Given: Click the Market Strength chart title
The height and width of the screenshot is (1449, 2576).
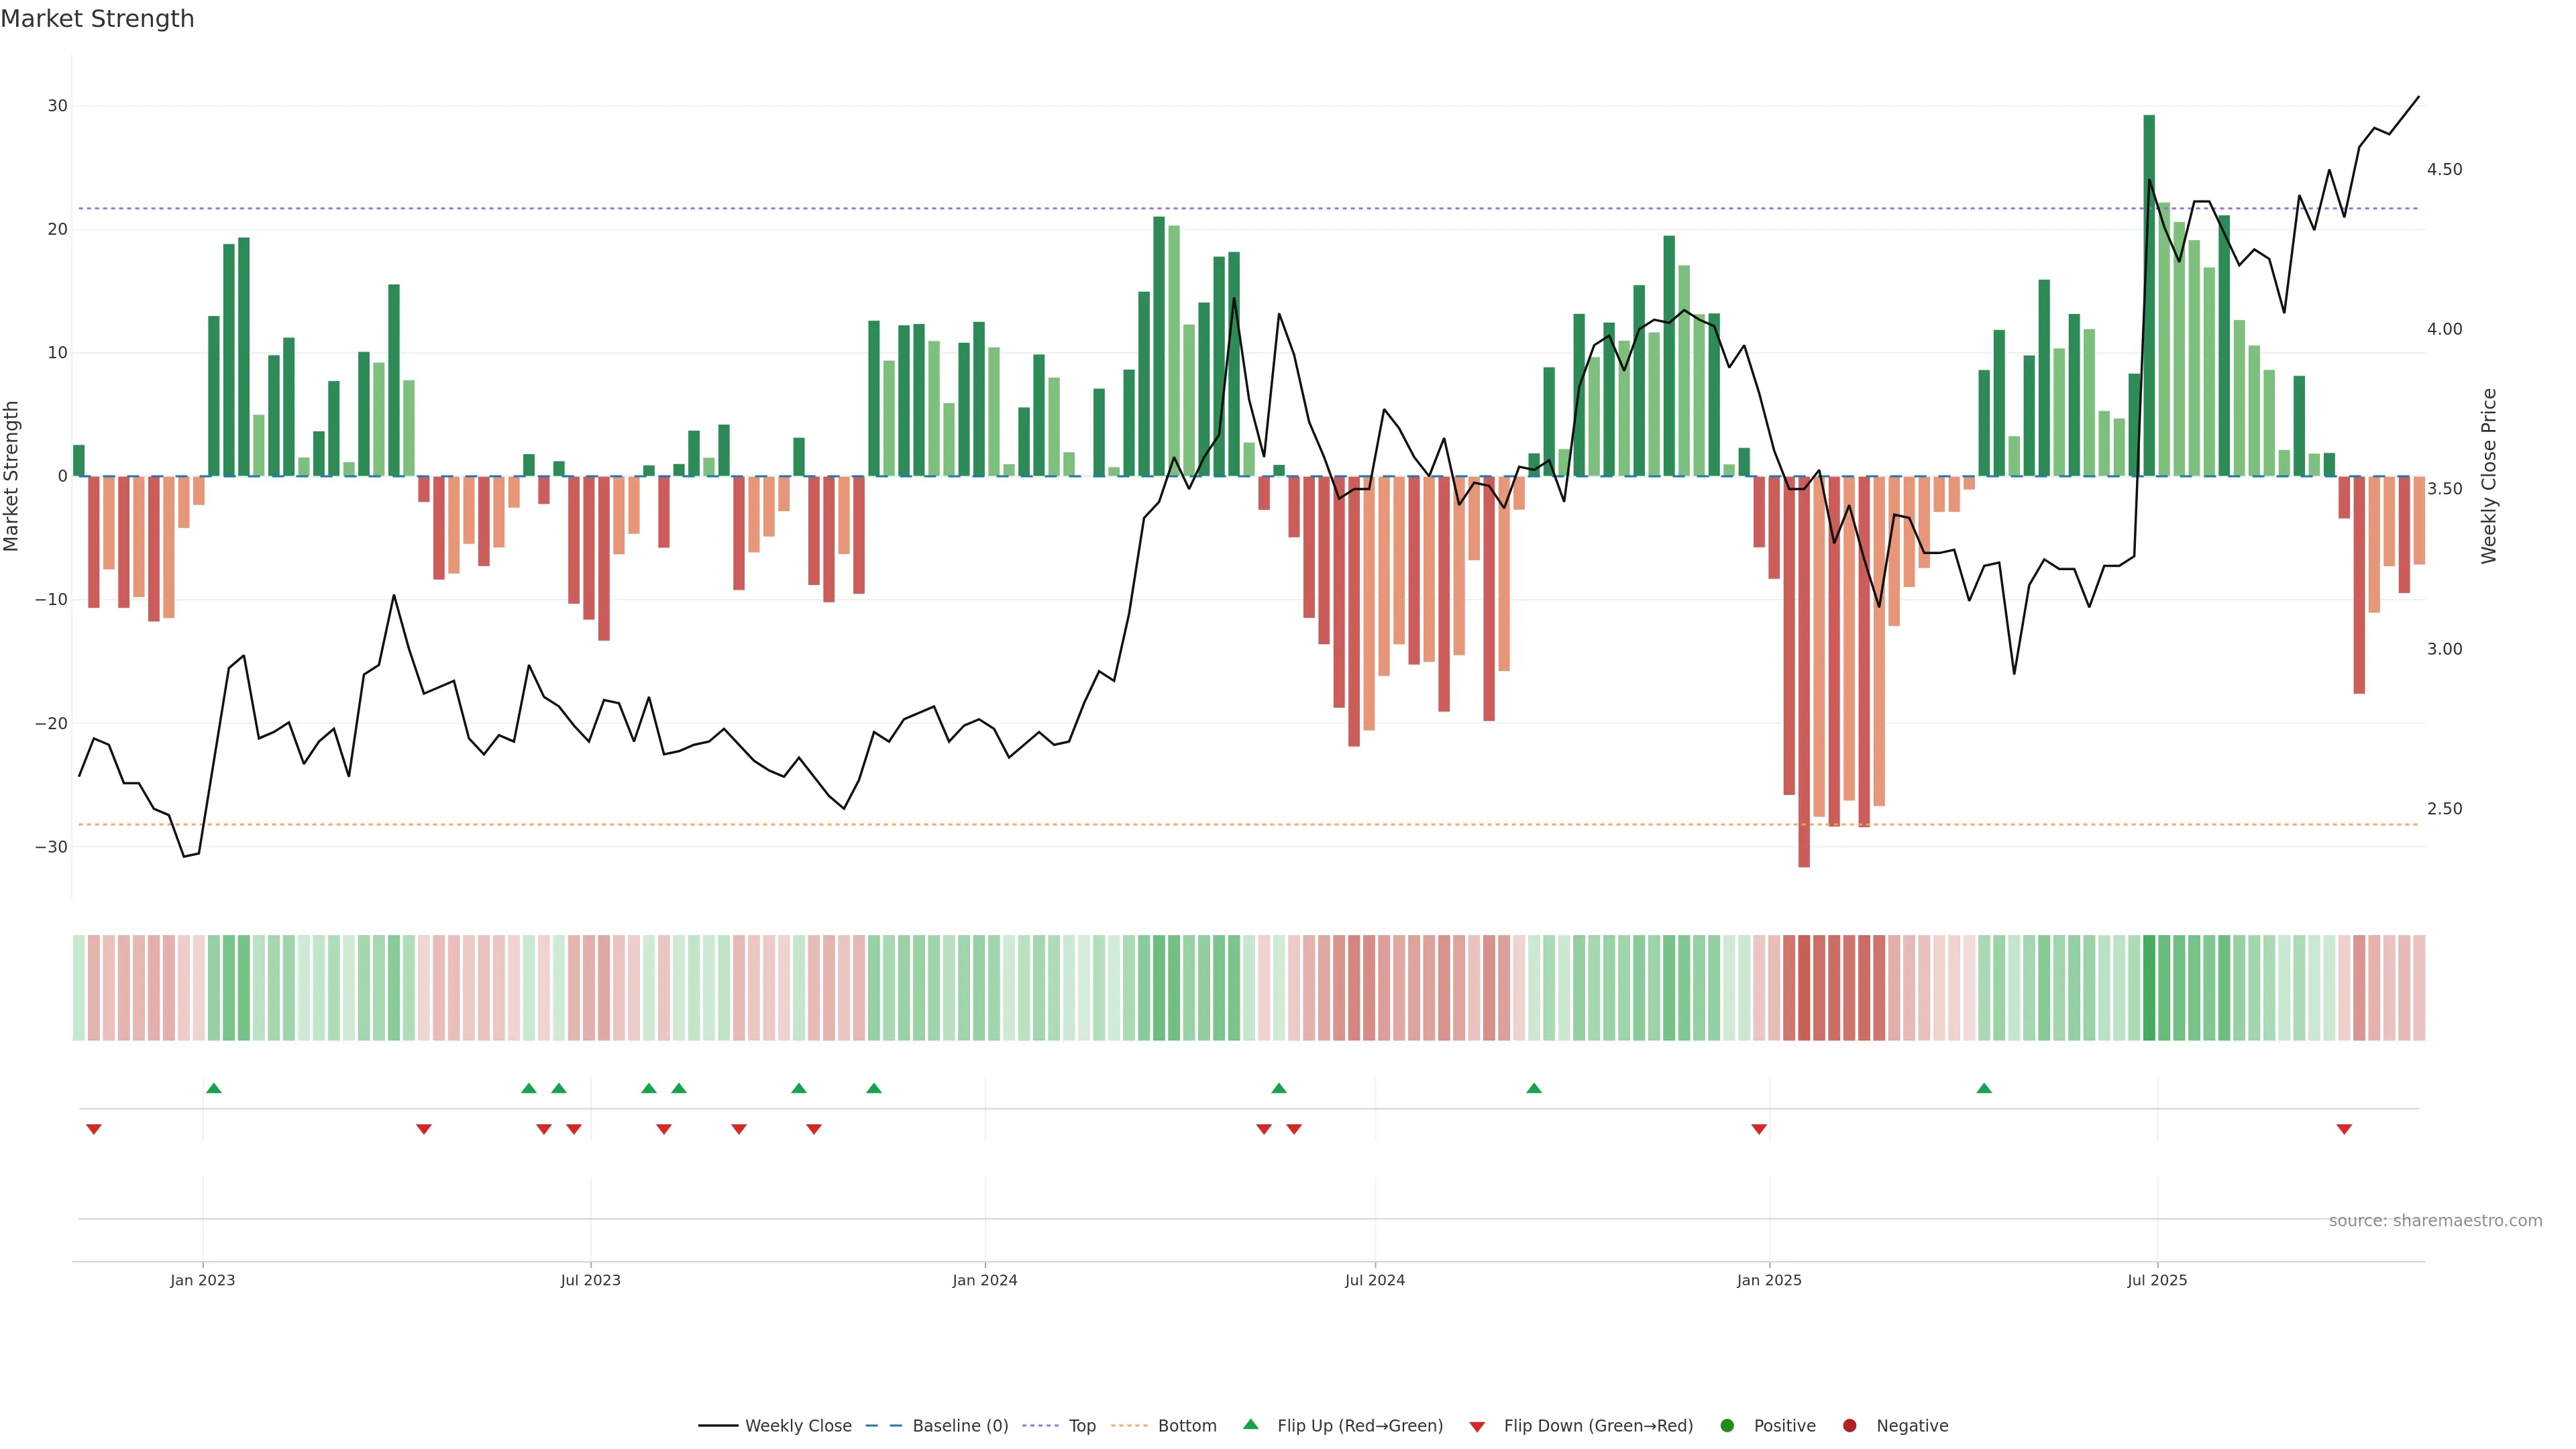Looking at the screenshot, I should click(97, 19).
